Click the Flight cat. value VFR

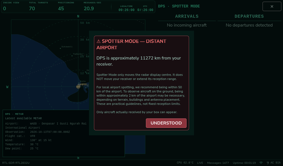point(33,136)
